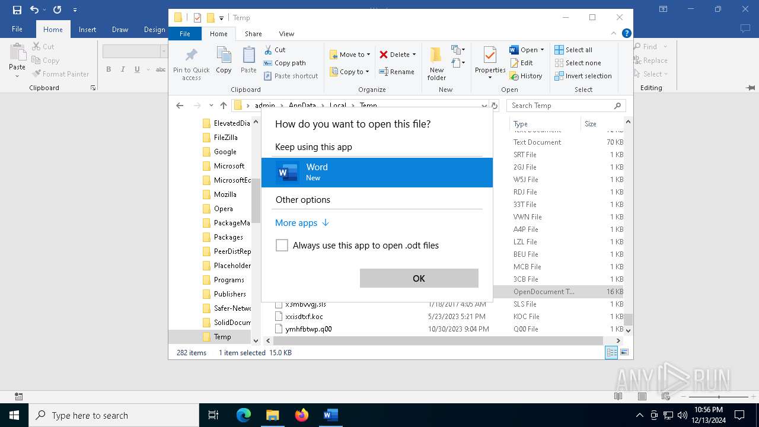Select FileZilla folder in navigation tree
Screen dimensions: 759x427
(225, 138)
